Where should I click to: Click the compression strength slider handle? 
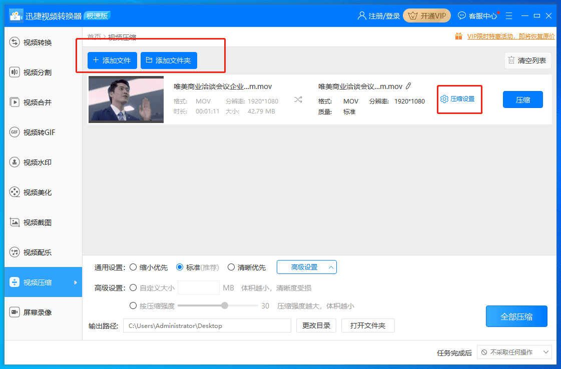click(225, 305)
